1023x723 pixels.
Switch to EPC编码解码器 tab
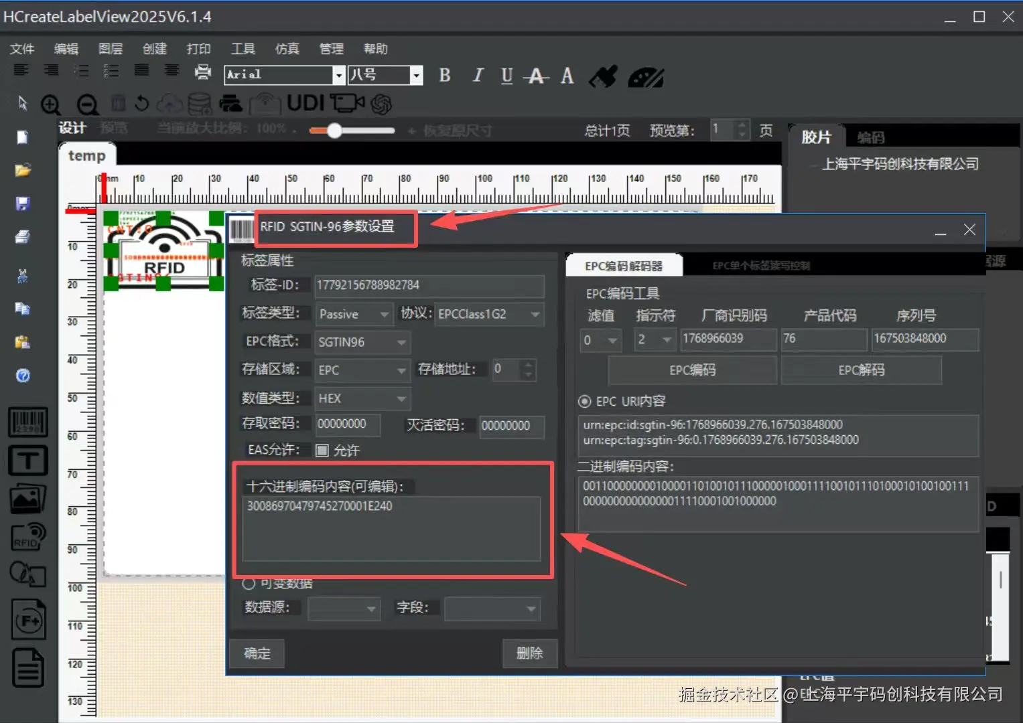(x=624, y=266)
